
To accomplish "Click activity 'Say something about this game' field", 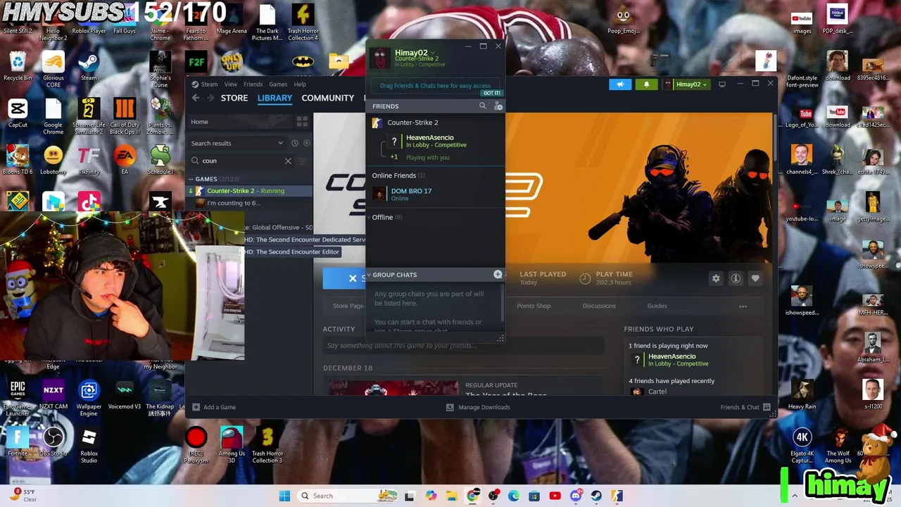I will [x=463, y=346].
